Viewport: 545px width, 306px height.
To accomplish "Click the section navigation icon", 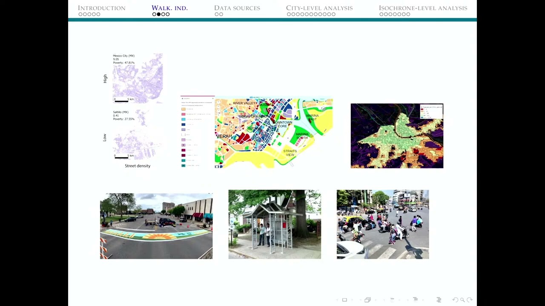I will tap(415, 300).
